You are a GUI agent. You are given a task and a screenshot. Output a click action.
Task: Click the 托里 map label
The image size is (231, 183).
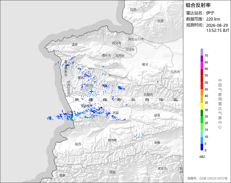coord(161,21)
